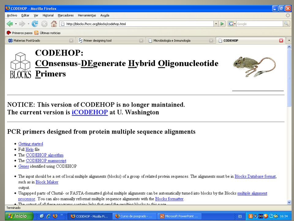Click the Forward navigation arrow
This screenshot has height=221, width=294.
[x=22, y=24]
